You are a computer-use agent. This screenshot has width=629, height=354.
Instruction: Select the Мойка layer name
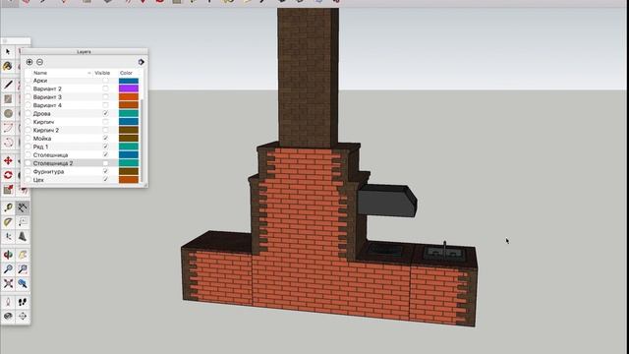42,139
